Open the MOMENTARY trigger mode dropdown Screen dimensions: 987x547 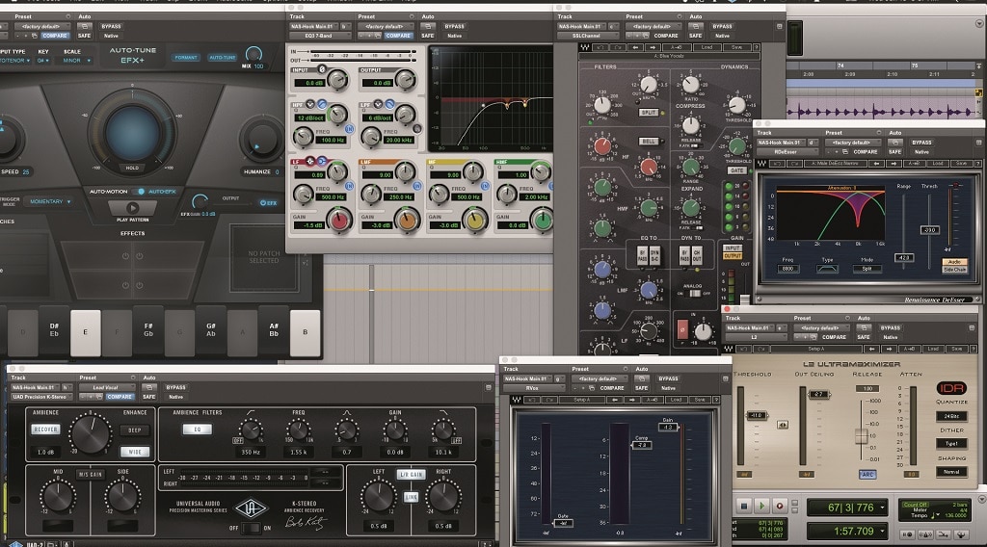pos(50,202)
